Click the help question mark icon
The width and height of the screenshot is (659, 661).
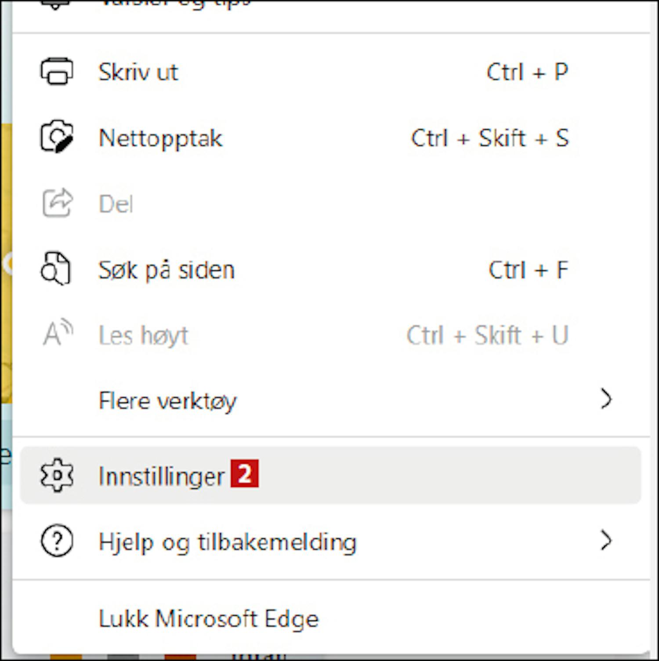(x=57, y=541)
